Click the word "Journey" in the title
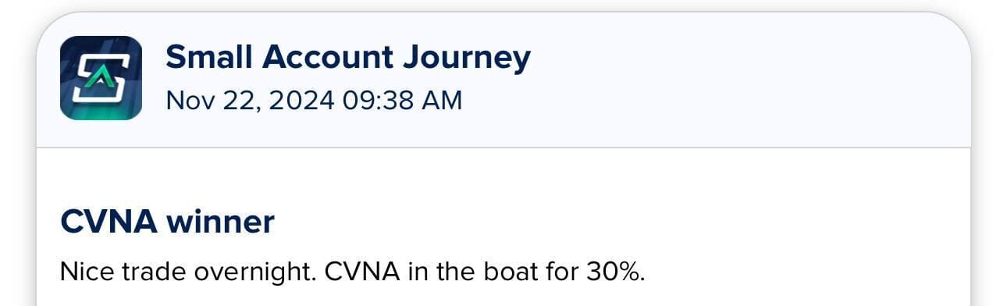 468,60
